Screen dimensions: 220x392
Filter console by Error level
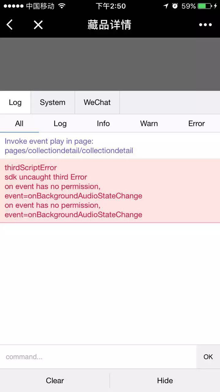coord(196,123)
